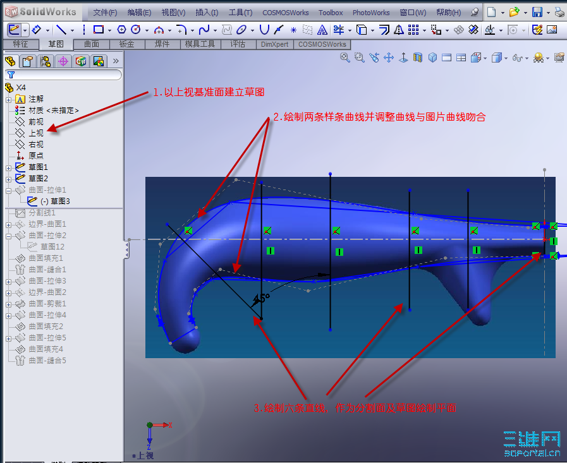Image resolution: width=567 pixels, height=463 pixels.
Task: Open the 文件(F) menu
Action: click(105, 13)
